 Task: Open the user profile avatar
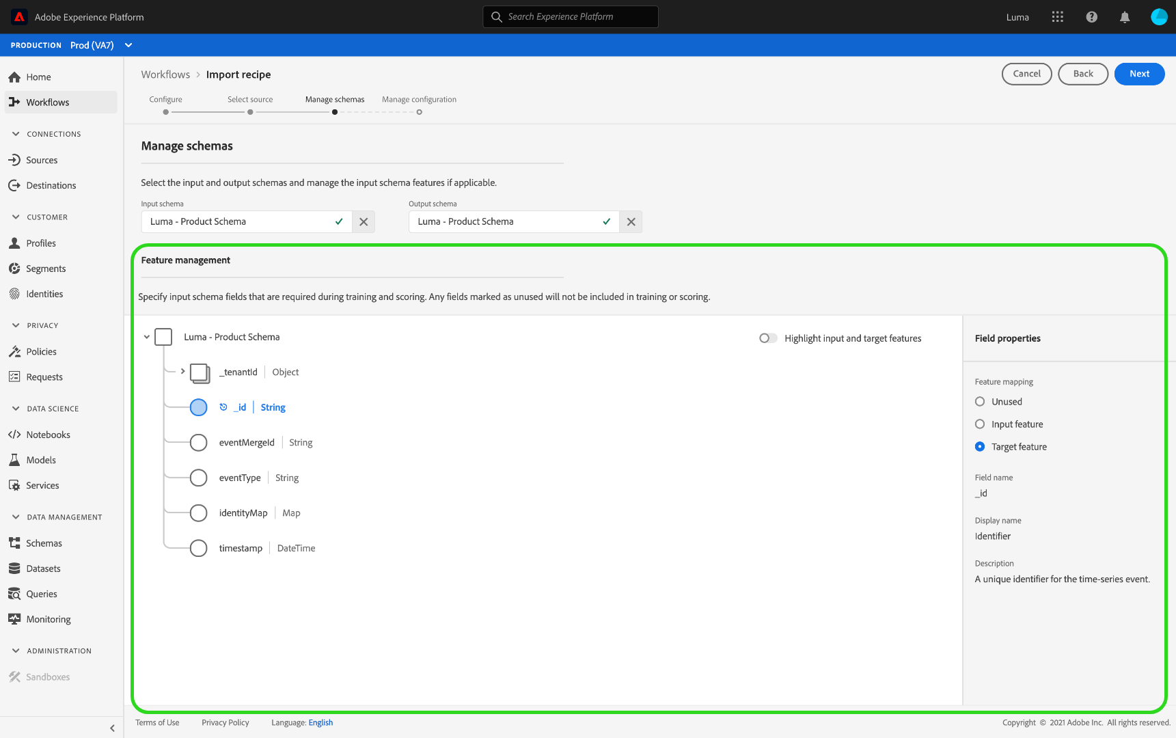[1159, 17]
